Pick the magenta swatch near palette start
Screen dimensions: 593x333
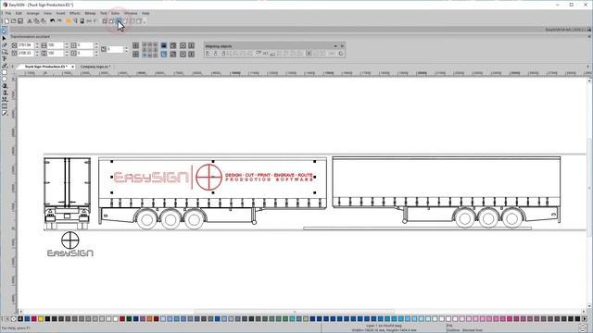pyautogui.click(x=33, y=319)
